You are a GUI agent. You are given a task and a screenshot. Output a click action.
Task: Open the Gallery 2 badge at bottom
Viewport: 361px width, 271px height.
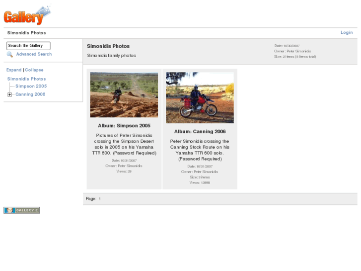22,210
